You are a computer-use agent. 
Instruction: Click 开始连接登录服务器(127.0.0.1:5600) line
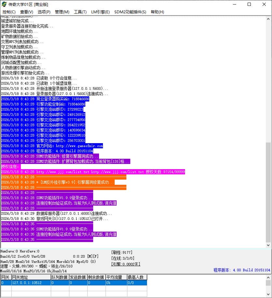point(54,88)
